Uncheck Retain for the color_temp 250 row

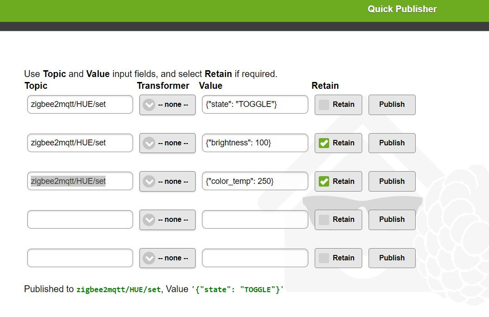pyautogui.click(x=324, y=182)
